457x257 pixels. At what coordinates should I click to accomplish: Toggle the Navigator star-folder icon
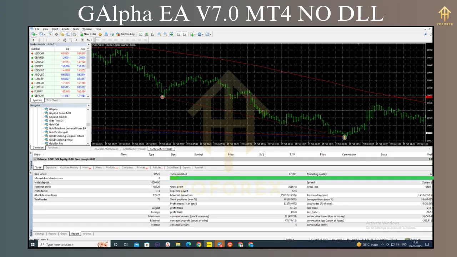[62, 34]
